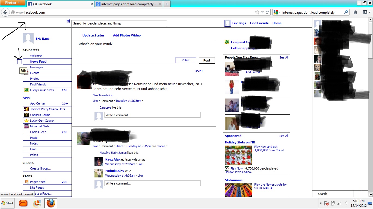Click See Translation under the German post
The image size is (373, 209).
[x=103, y=95]
